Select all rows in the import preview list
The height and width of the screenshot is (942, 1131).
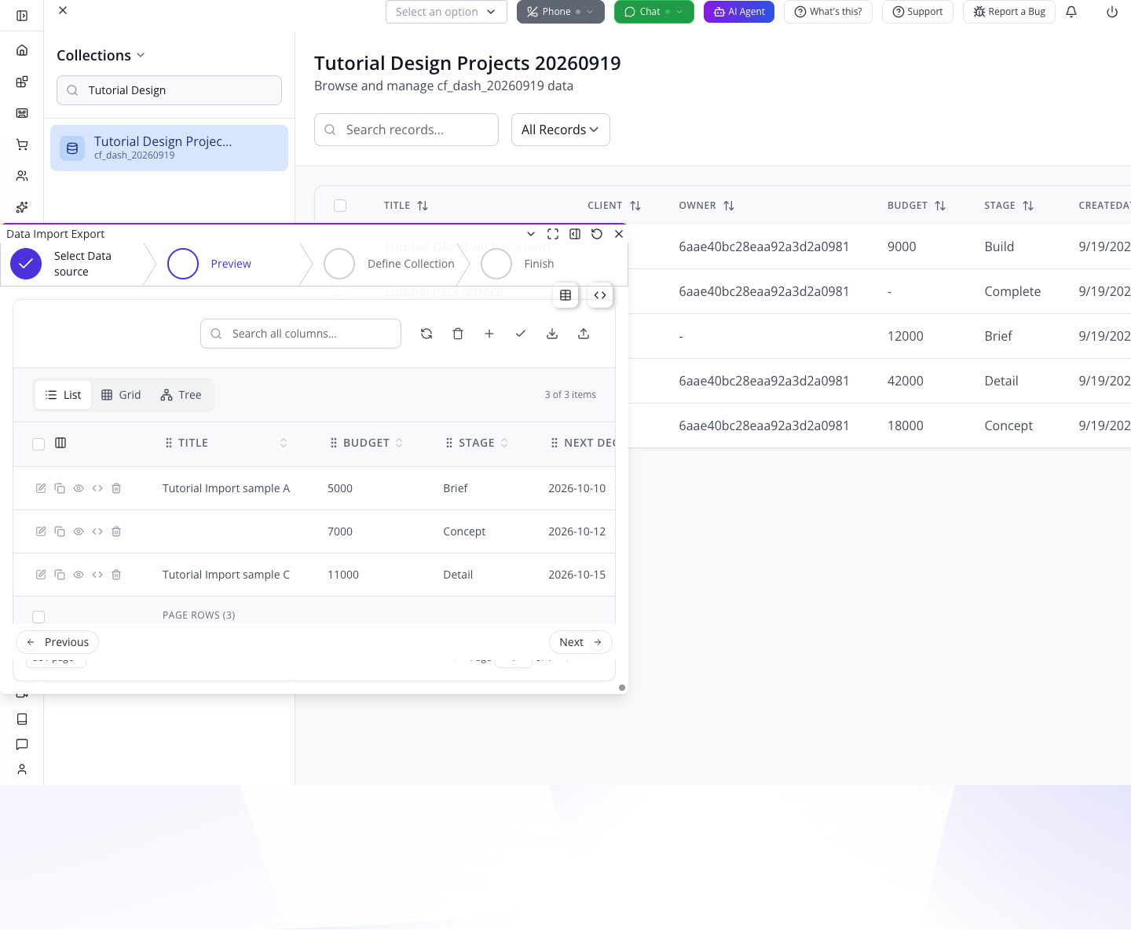click(38, 444)
